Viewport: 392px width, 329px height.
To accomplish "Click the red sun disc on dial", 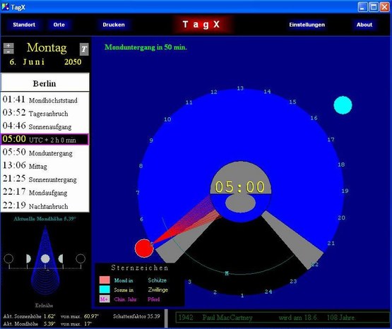I will click(144, 248).
